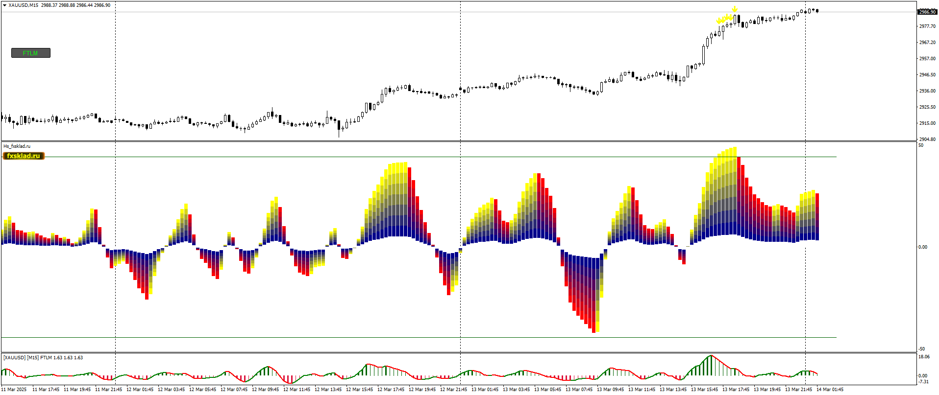Click the "[XAUUSD] [M15] FTLM" indicator label

(27, 357)
